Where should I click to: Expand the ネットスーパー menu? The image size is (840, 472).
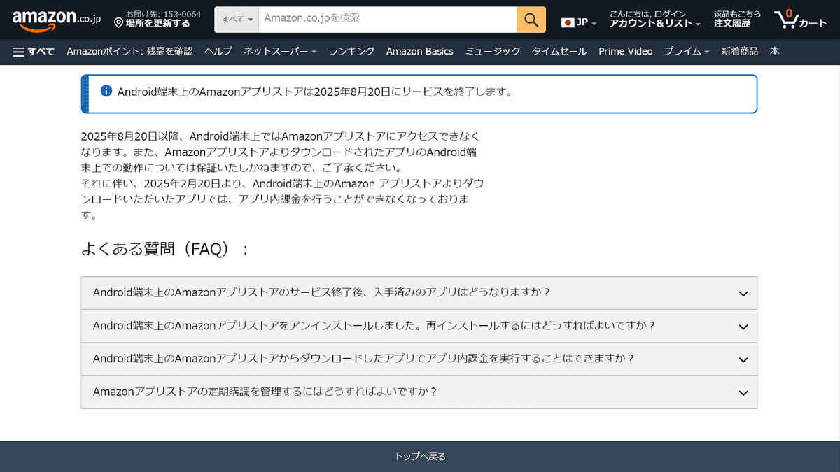point(280,52)
